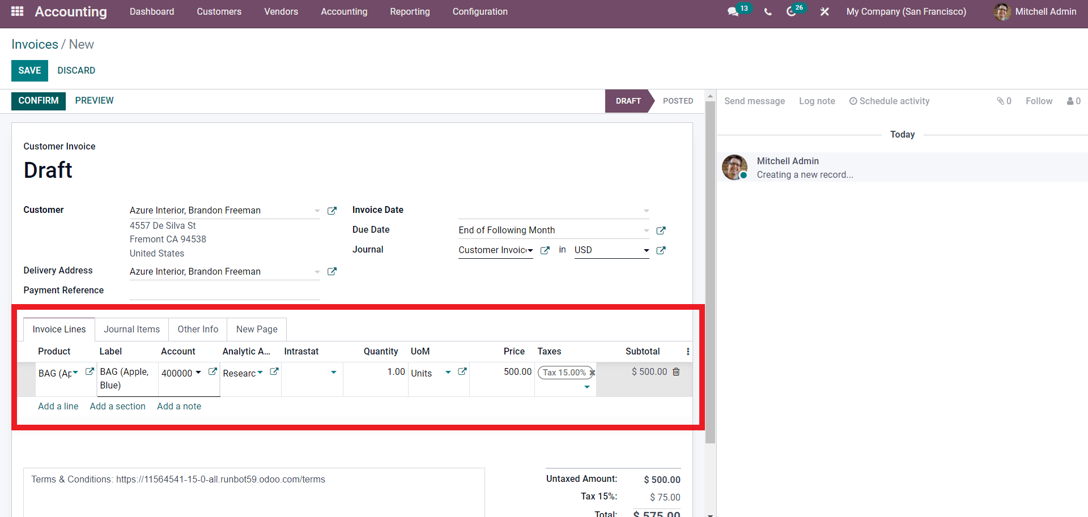Click the Payment Reference input field
The height and width of the screenshot is (517, 1088).
[225, 290]
